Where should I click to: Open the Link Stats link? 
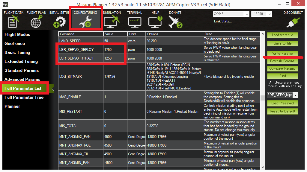(223, 21)
